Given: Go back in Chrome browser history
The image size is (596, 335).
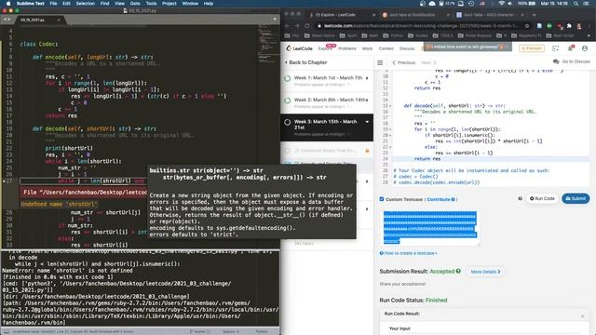Looking at the screenshot, I should point(288,26).
